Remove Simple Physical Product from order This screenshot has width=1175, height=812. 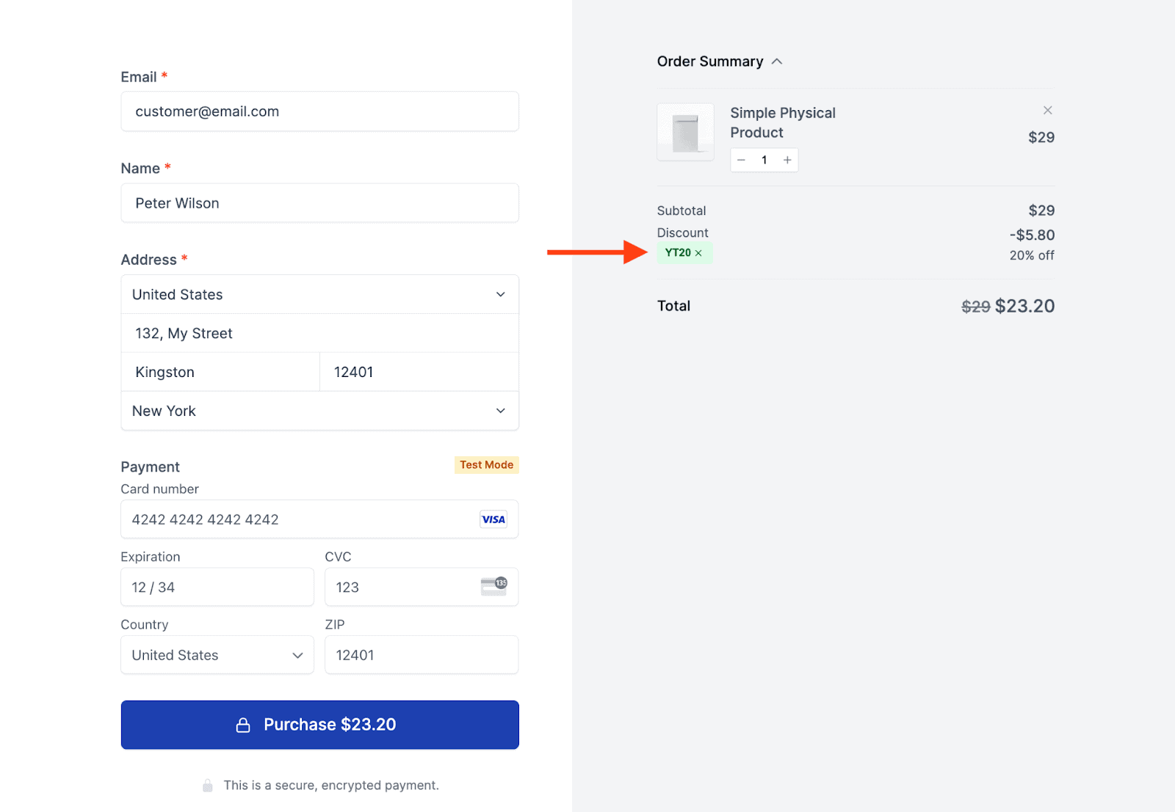(1047, 111)
